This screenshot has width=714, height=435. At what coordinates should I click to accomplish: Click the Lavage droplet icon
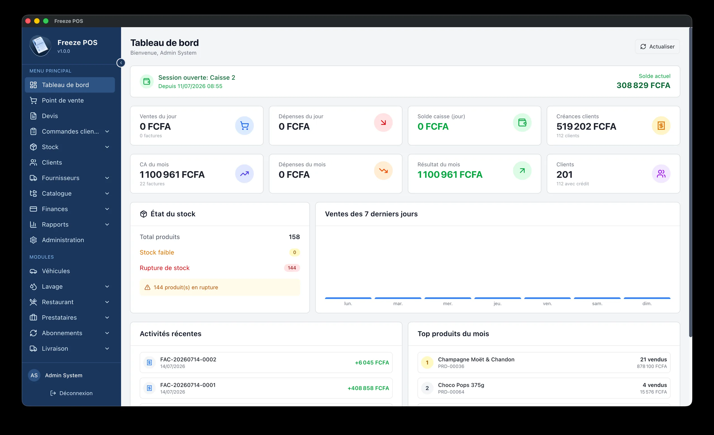tap(33, 286)
